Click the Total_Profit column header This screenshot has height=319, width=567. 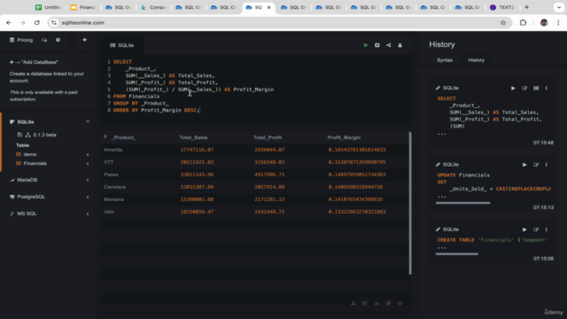pos(268,137)
